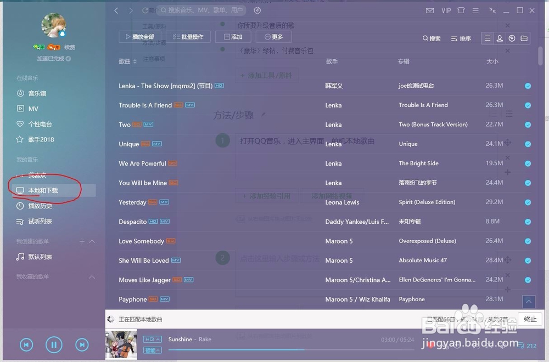The height and width of the screenshot is (362, 549).
Task: Open 音乐馆 in sidebar
Action: pos(31,93)
